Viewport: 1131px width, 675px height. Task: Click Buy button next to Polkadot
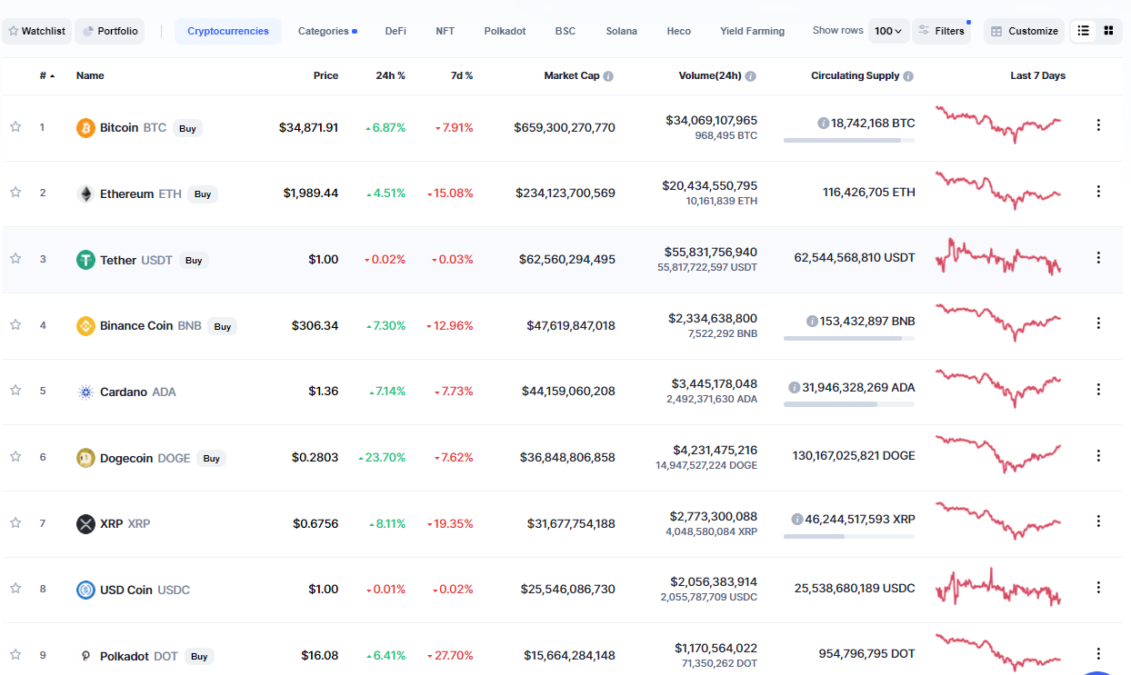[x=199, y=656]
